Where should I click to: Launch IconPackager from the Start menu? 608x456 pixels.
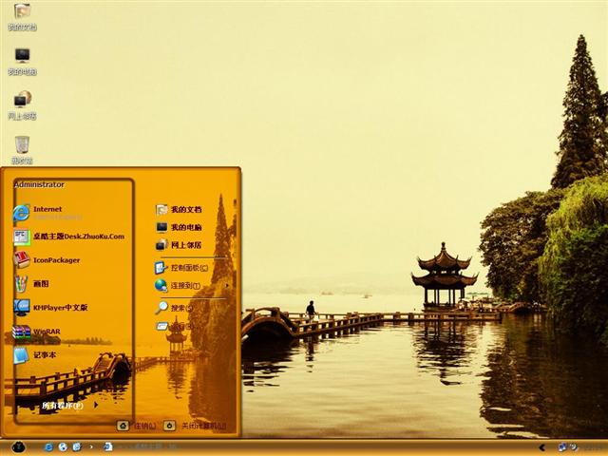(x=47, y=260)
